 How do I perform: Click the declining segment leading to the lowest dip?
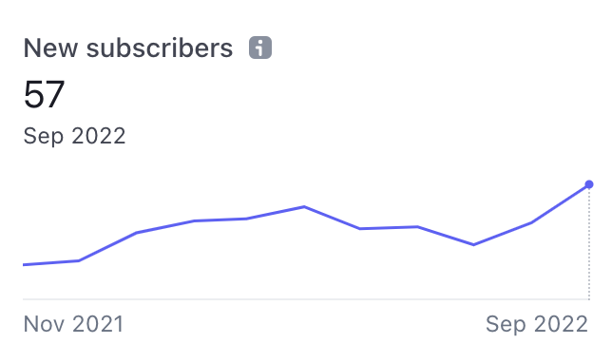coord(446,236)
